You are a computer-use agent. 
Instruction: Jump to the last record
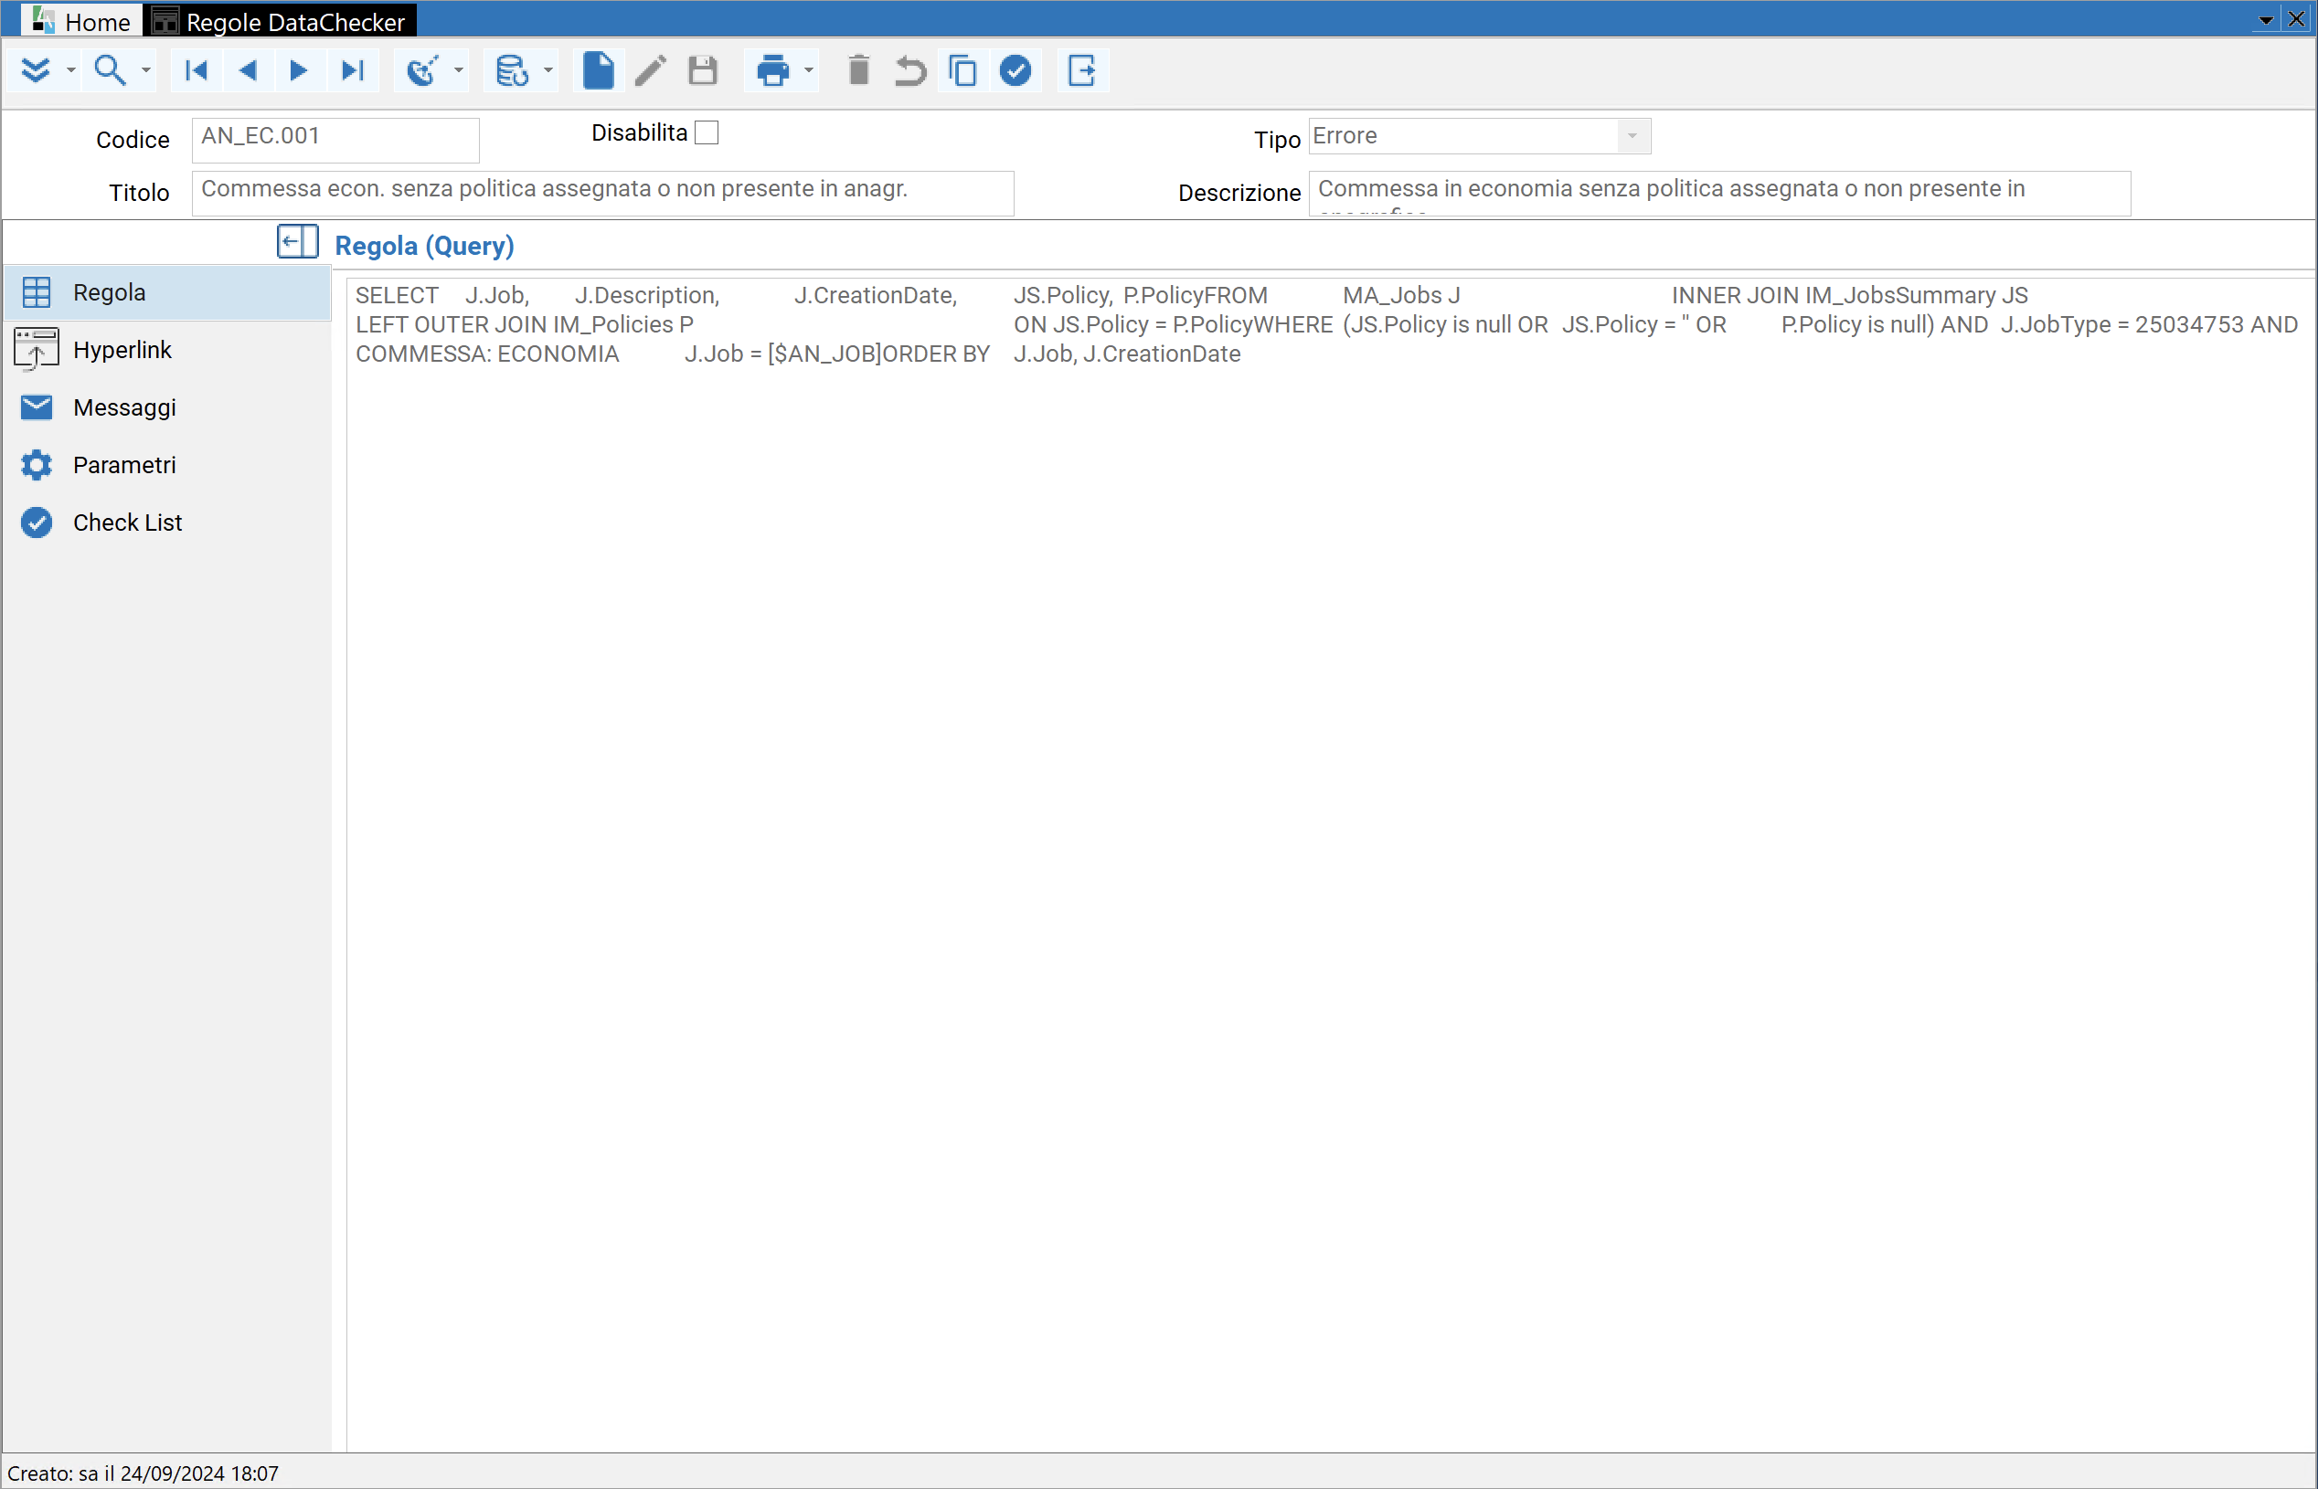352,70
